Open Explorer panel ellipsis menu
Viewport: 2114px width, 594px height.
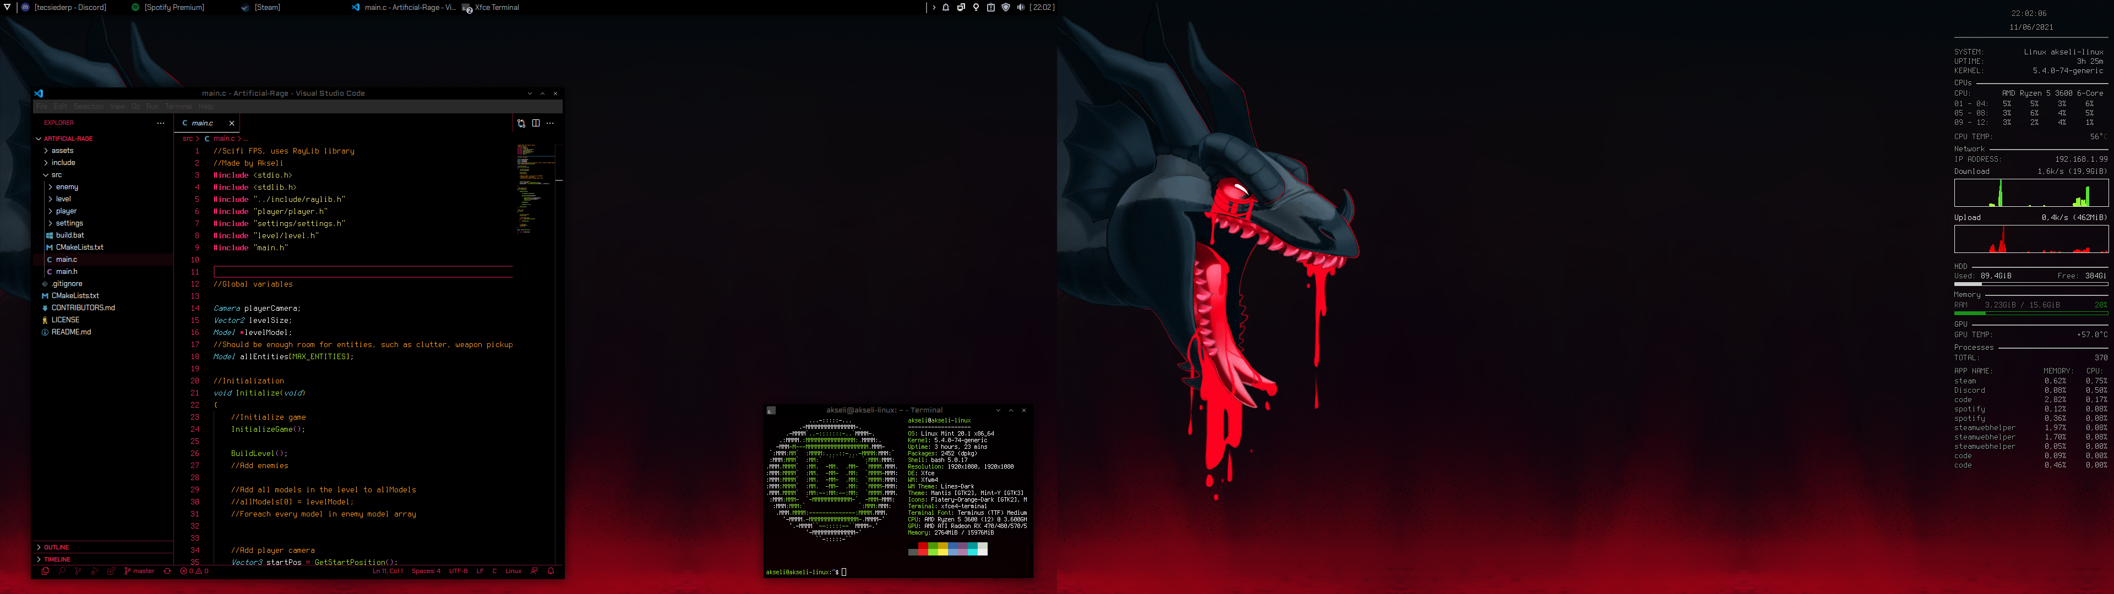click(x=161, y=123)
